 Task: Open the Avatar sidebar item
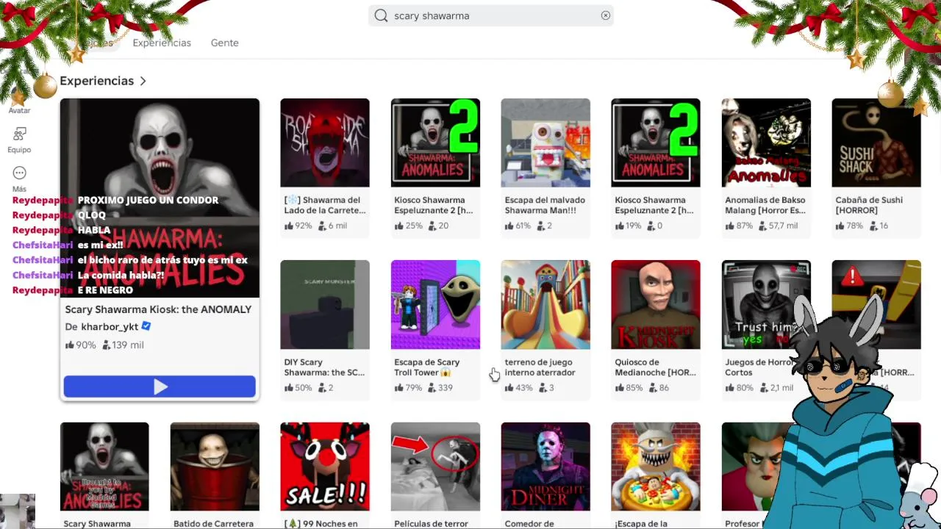point(19,110)
